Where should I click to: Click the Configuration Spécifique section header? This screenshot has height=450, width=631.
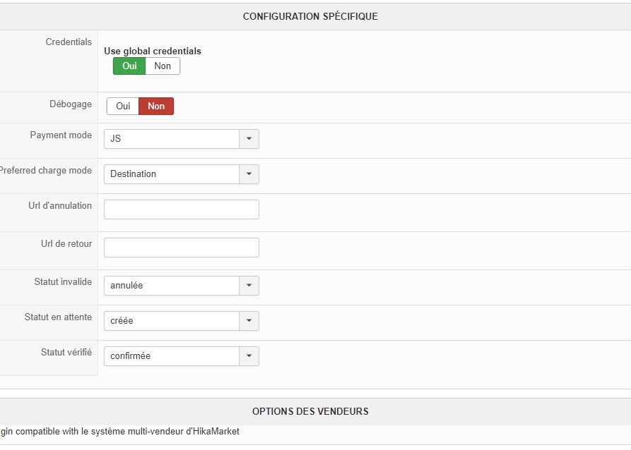(x=310, y=16)
